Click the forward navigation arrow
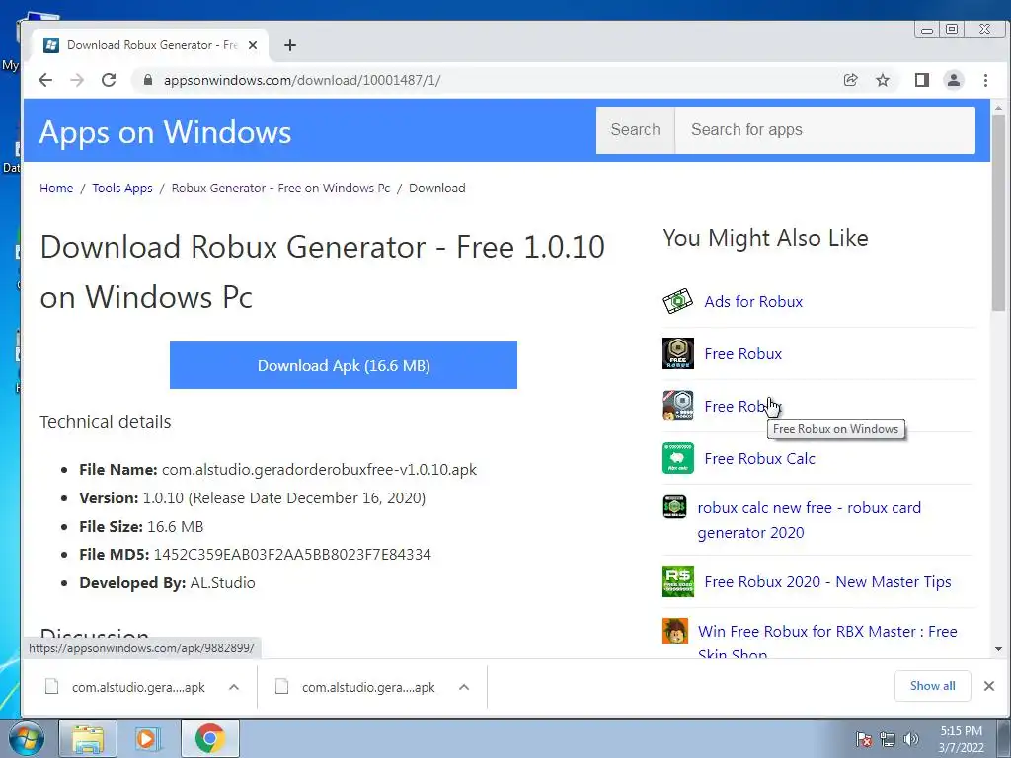The width and height of the screenshot is (1011, 758). click(77, 80)
